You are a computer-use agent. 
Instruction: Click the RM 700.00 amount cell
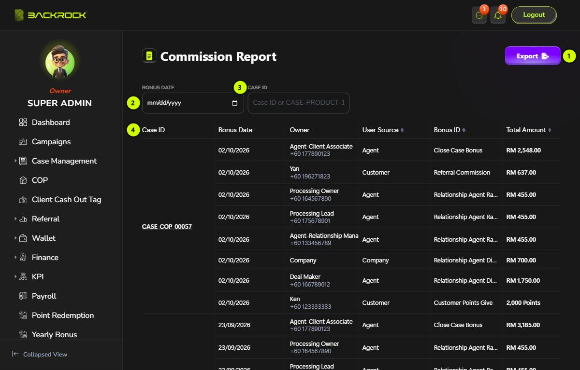pyautogui.click(x=521, y=260)
